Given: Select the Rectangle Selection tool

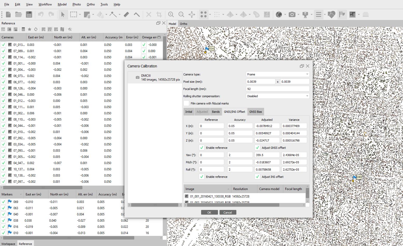Looking at the screenshot, I should coord(74,15).
